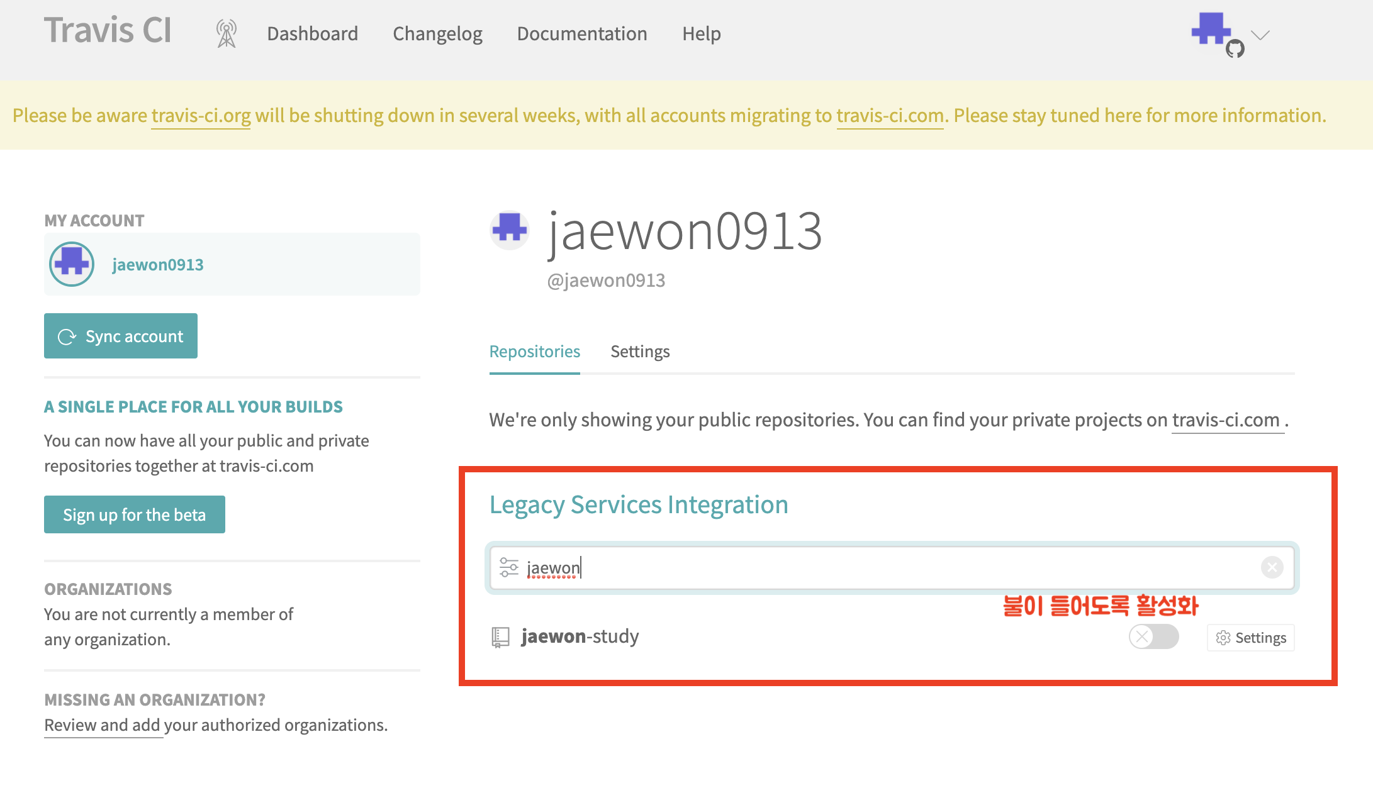Follow the travis-ci.com link in banner
This screenshot has height=805, width=1373.
890,116
